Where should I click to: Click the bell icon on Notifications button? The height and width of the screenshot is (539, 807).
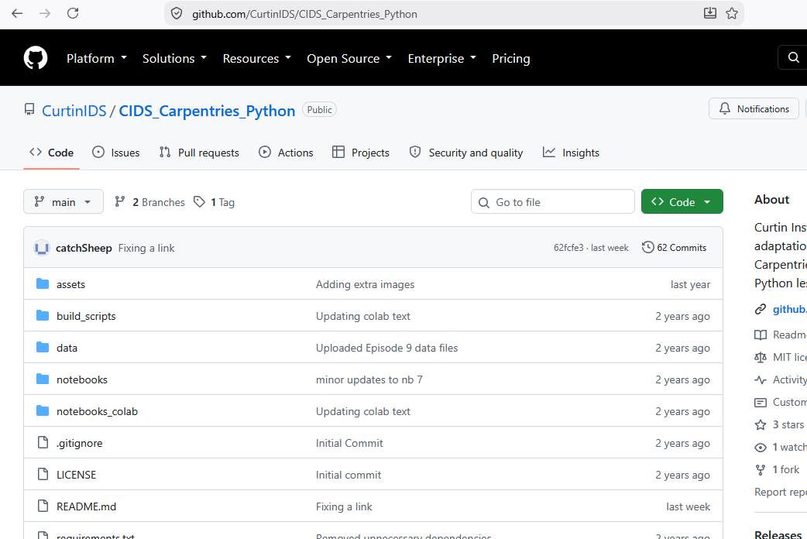(x=725, y=108)
